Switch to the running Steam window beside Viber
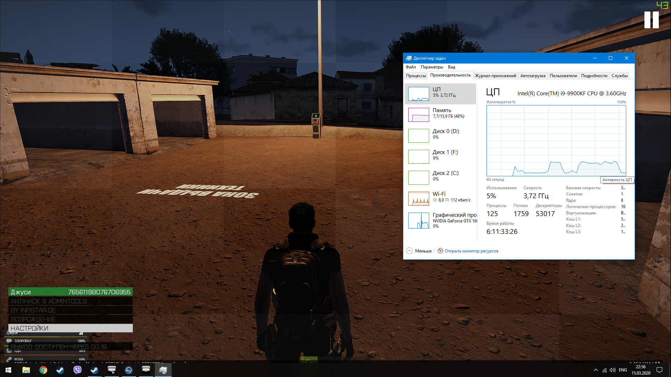 coord(94,370)
